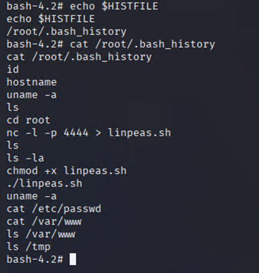Click the 'chmod +x linpeas.sh' line
259x273 pixels.
click(x=66, y=171)
